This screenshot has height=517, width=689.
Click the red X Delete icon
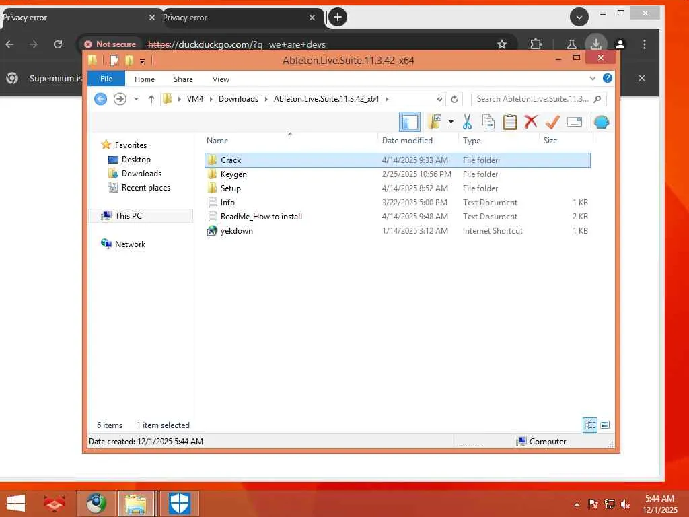[x=532, y=121]
